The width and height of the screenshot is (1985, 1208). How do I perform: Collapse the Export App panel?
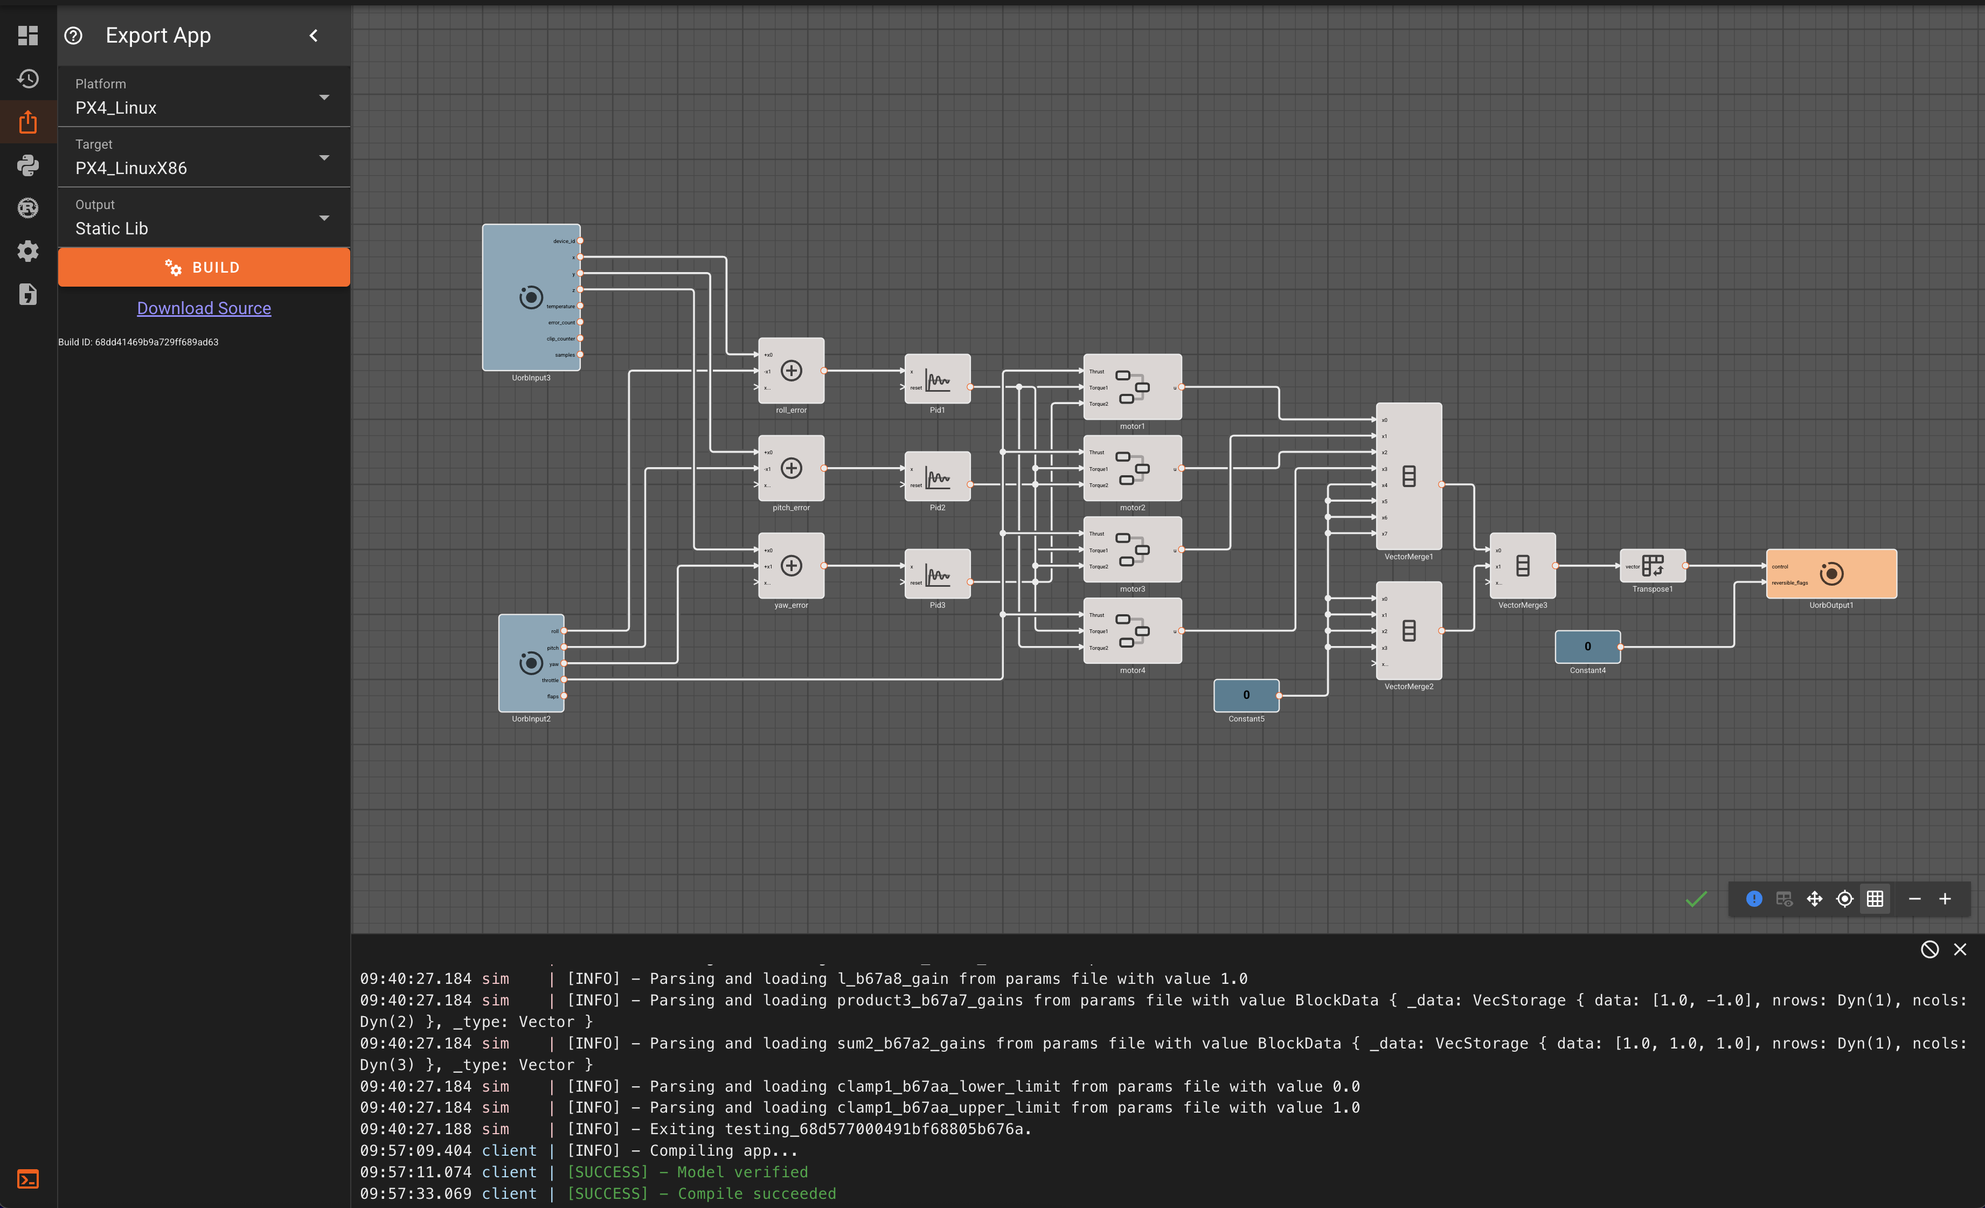(314, 36)
